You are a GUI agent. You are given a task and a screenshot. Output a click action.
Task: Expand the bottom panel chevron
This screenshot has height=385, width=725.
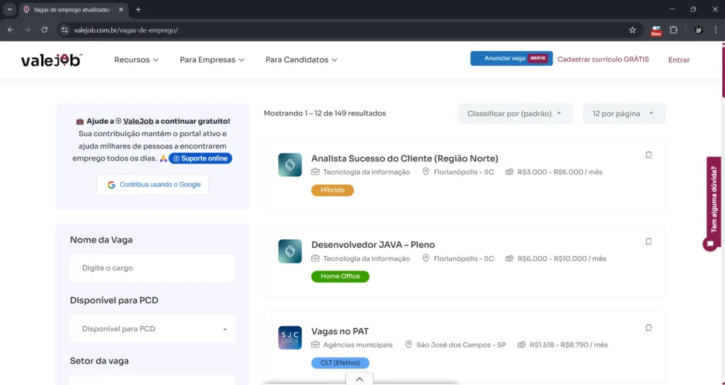click(360, 379)
